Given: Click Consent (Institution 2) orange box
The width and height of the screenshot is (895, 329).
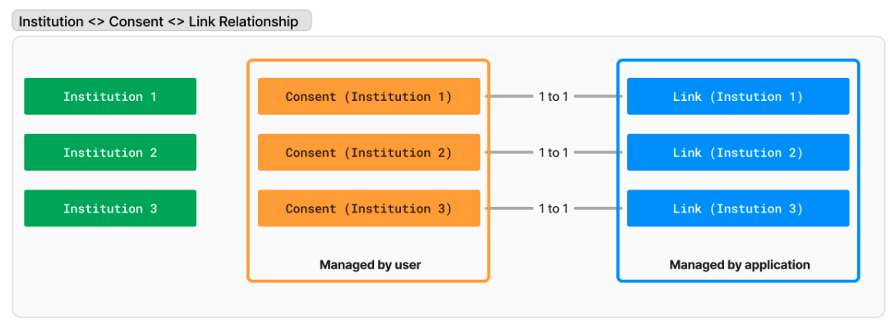Looking at the screenshot, I should tap(369, 153).
